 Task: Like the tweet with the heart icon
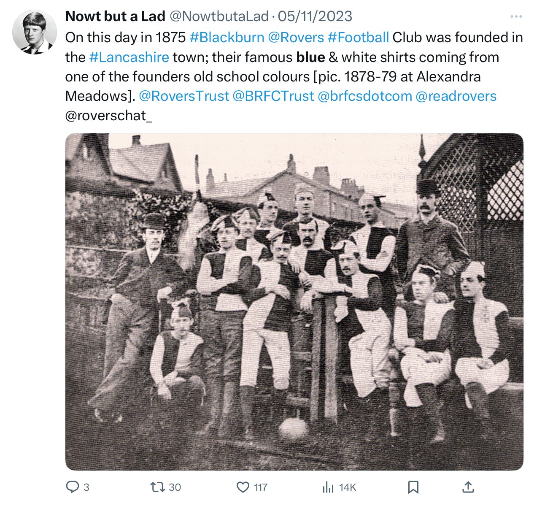tap(243, 487)
